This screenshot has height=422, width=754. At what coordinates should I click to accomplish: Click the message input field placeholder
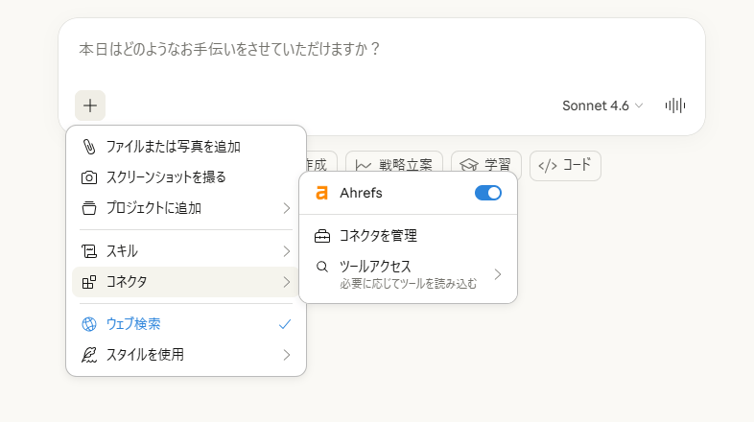[230, 49]
